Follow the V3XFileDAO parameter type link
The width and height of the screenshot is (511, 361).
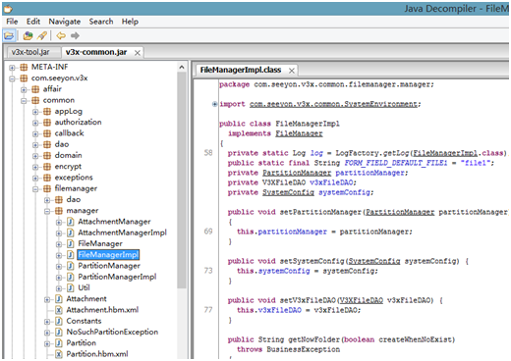tap(361, 300)
